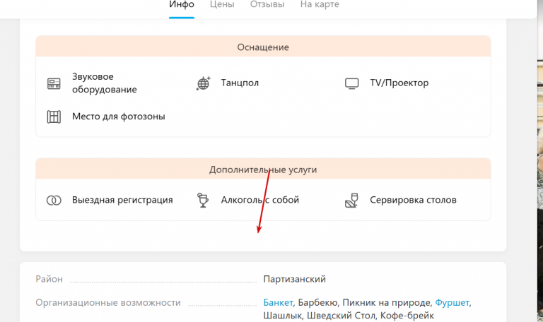Click the TV/Проектор label

click(399, 83)
